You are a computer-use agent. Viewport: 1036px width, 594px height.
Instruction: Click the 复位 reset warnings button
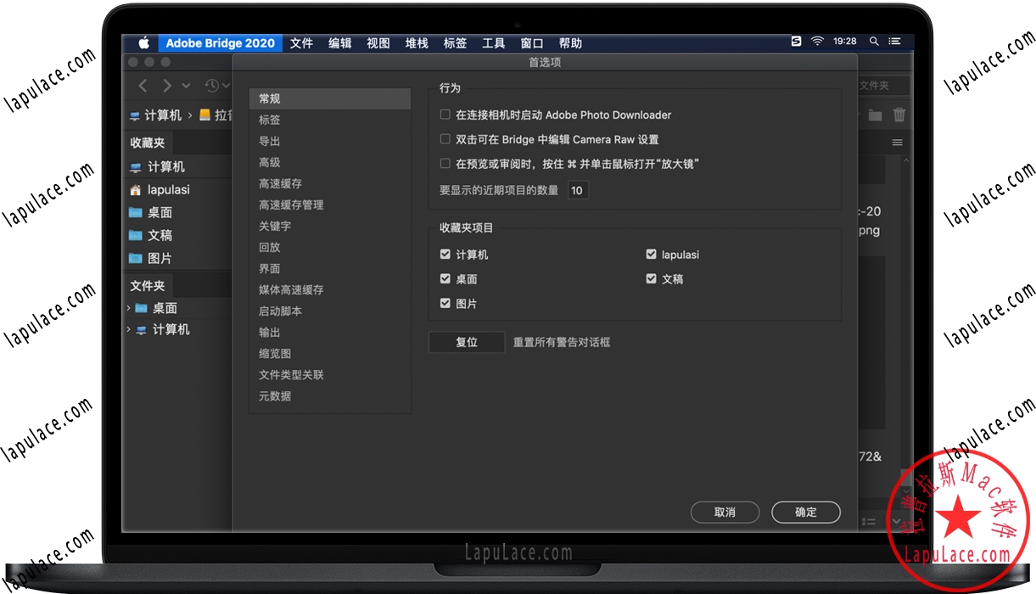point(466,342)
